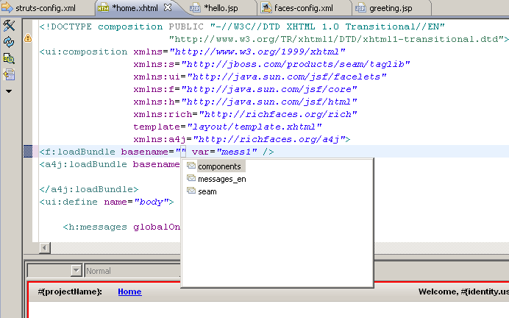Click the Home link in preview
Viewport: 509px width, 318px height.
click(x=129, y=292)
